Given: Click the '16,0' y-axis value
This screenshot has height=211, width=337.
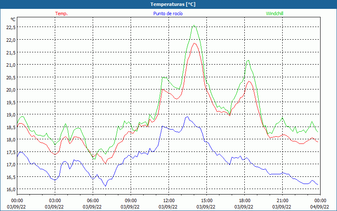Looking at the screenshot, I should point(11,189).
